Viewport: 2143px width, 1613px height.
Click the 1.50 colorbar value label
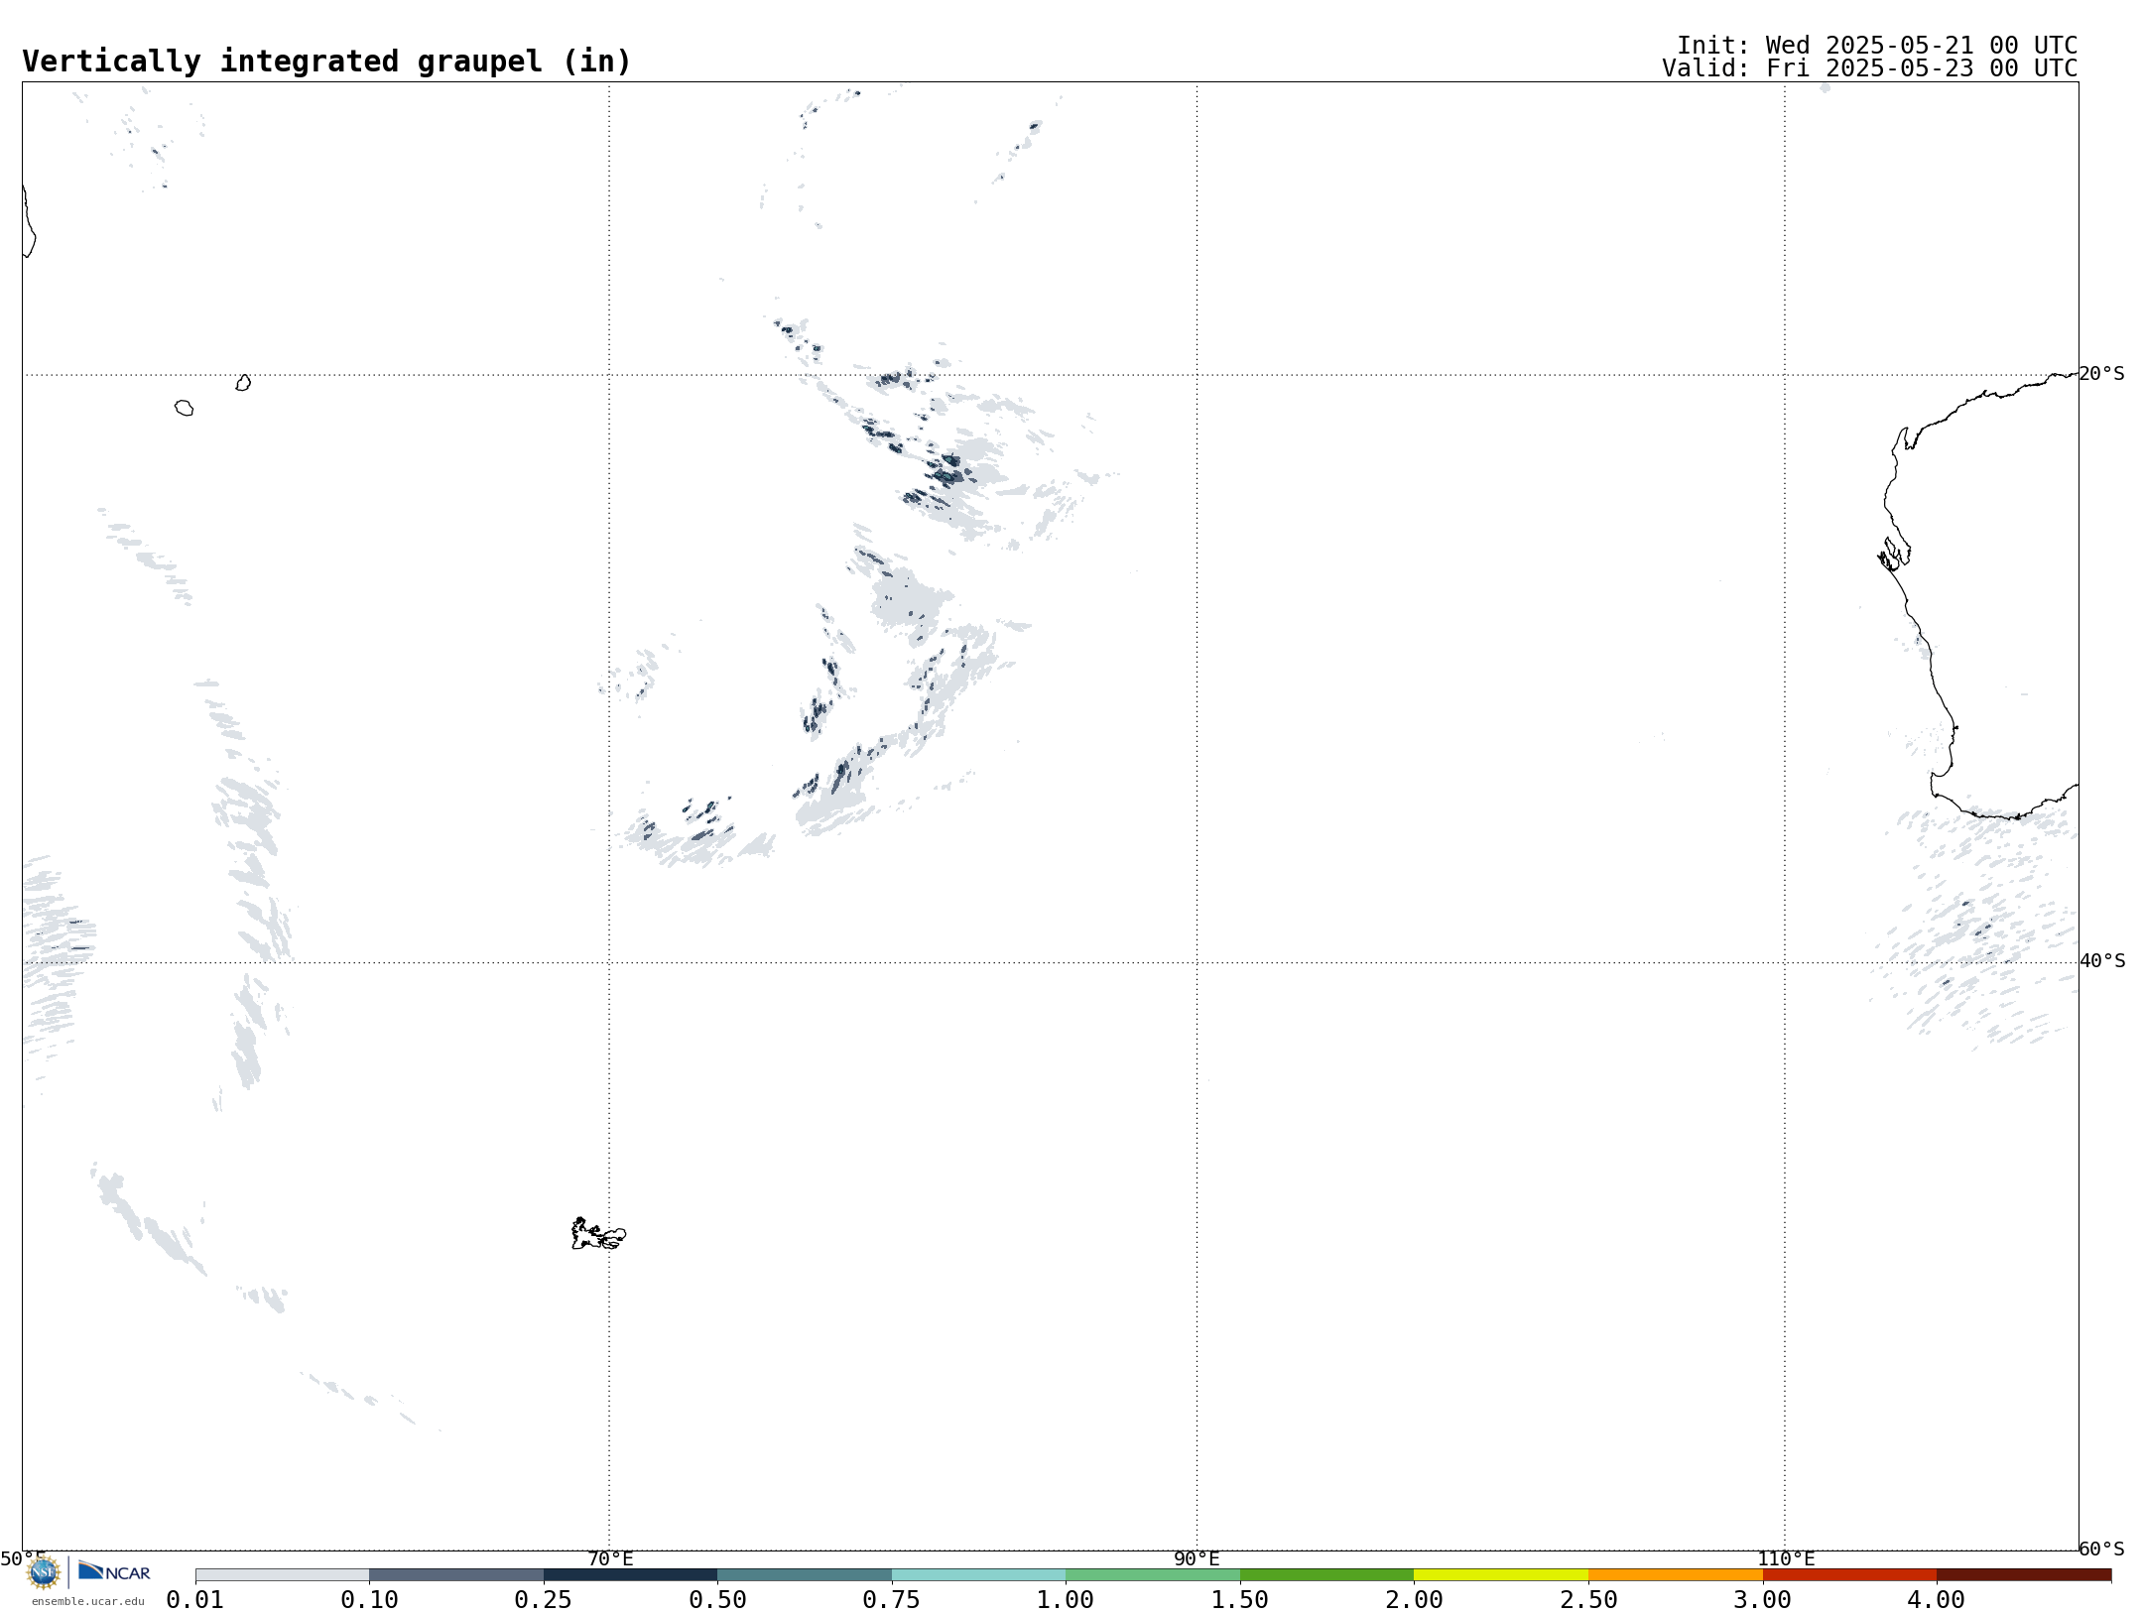1240,1600
